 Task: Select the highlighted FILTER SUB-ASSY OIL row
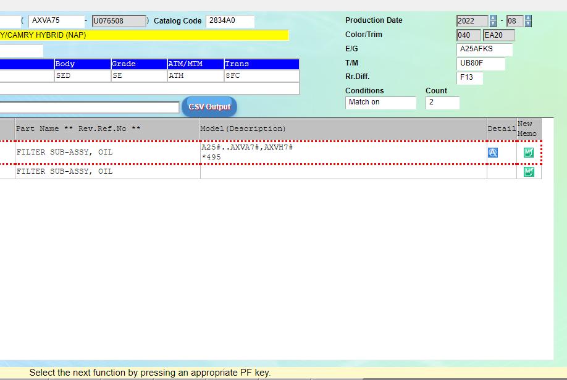tap(105, 151)
